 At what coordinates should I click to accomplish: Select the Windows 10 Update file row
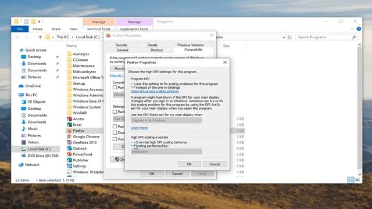(85, 172)
